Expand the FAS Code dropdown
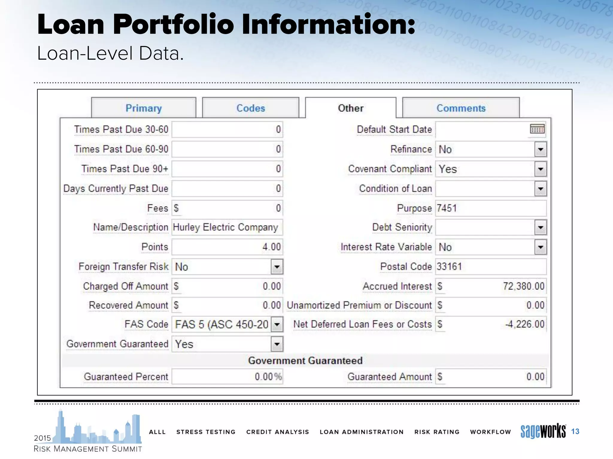Viewport: 613px width, 459px height. [277, 324]
